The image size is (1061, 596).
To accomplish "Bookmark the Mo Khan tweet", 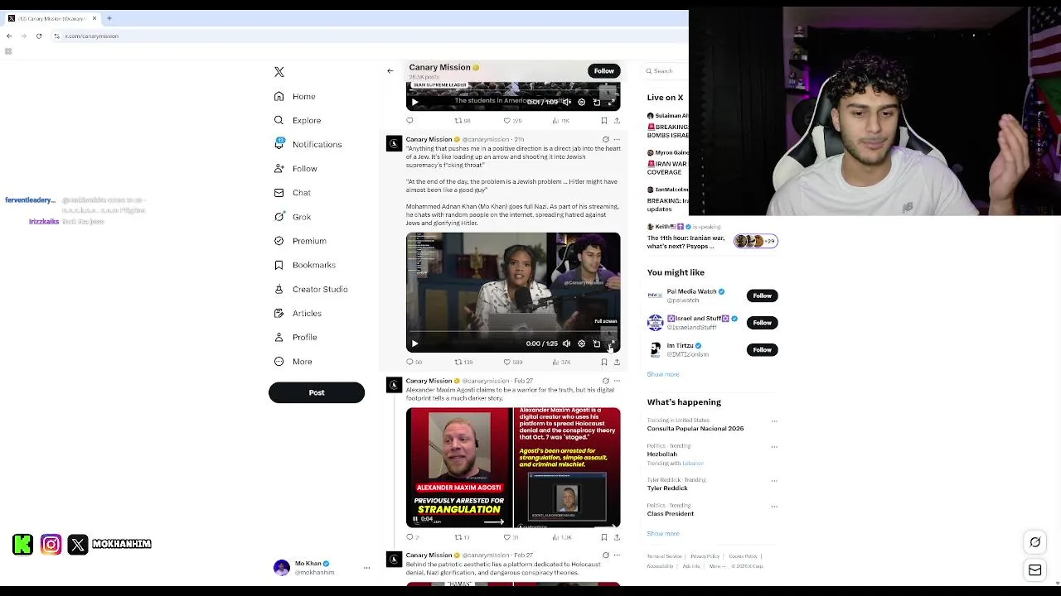I will (x=603, y=362).
